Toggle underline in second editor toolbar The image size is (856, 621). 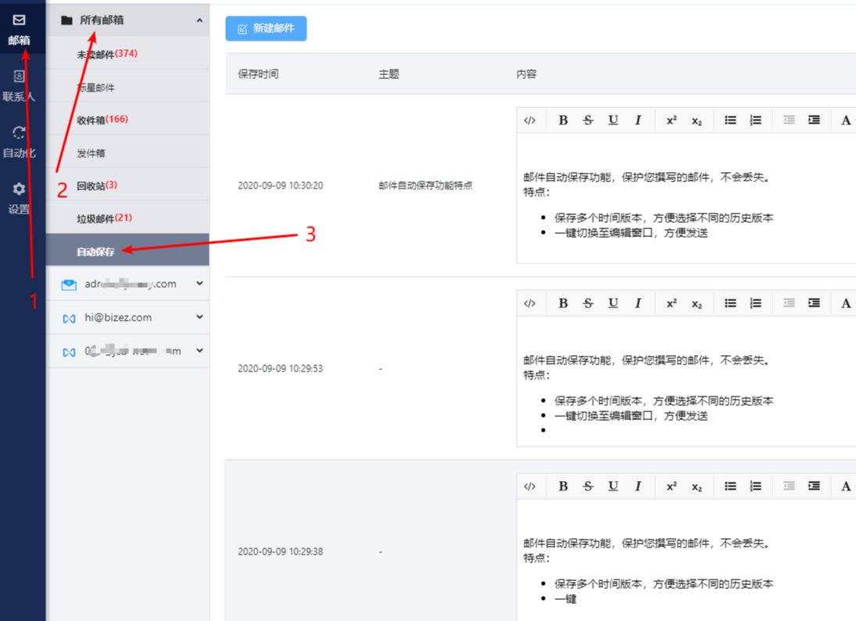613,303
